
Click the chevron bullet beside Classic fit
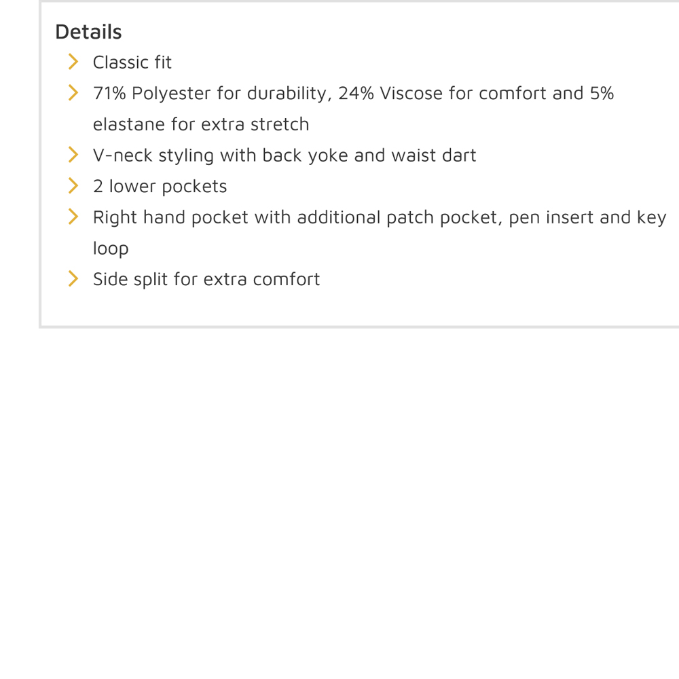coord(73,62)
